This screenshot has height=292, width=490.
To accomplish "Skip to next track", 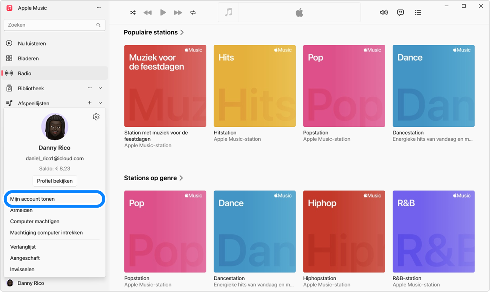I will (x=178, y=13).
